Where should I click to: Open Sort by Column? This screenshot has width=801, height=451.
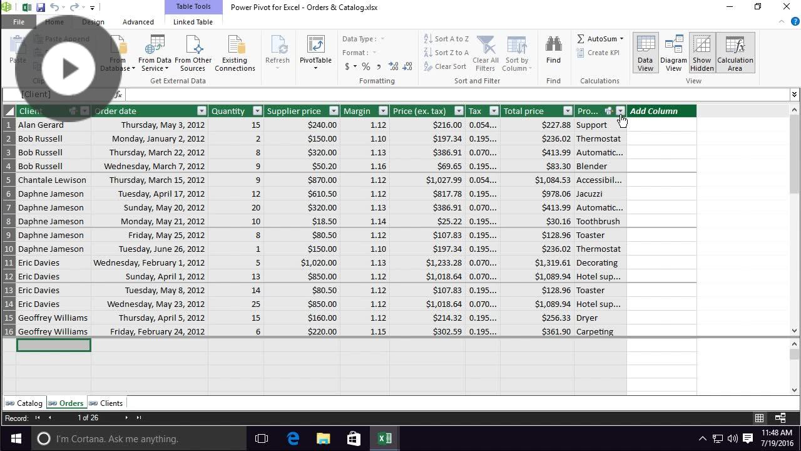point(517,54)
